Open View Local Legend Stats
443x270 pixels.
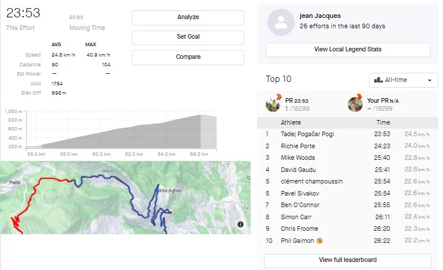coord(348,50)
